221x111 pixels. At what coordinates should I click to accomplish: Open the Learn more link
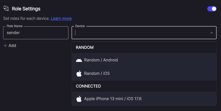coord(61,18)
